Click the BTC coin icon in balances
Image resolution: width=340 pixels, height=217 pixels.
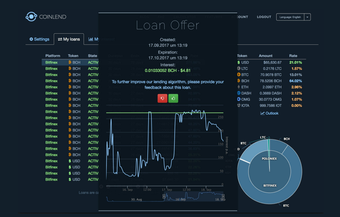(x=239, y=74)
